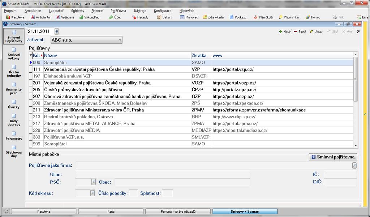The height and width of the screenshot is (217, 370).
Task: Open lookup for Pojišťovna jako firma
Action: point(354,166)
